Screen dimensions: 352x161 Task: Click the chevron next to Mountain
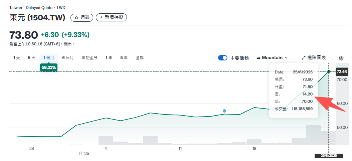tap(286, 58)
